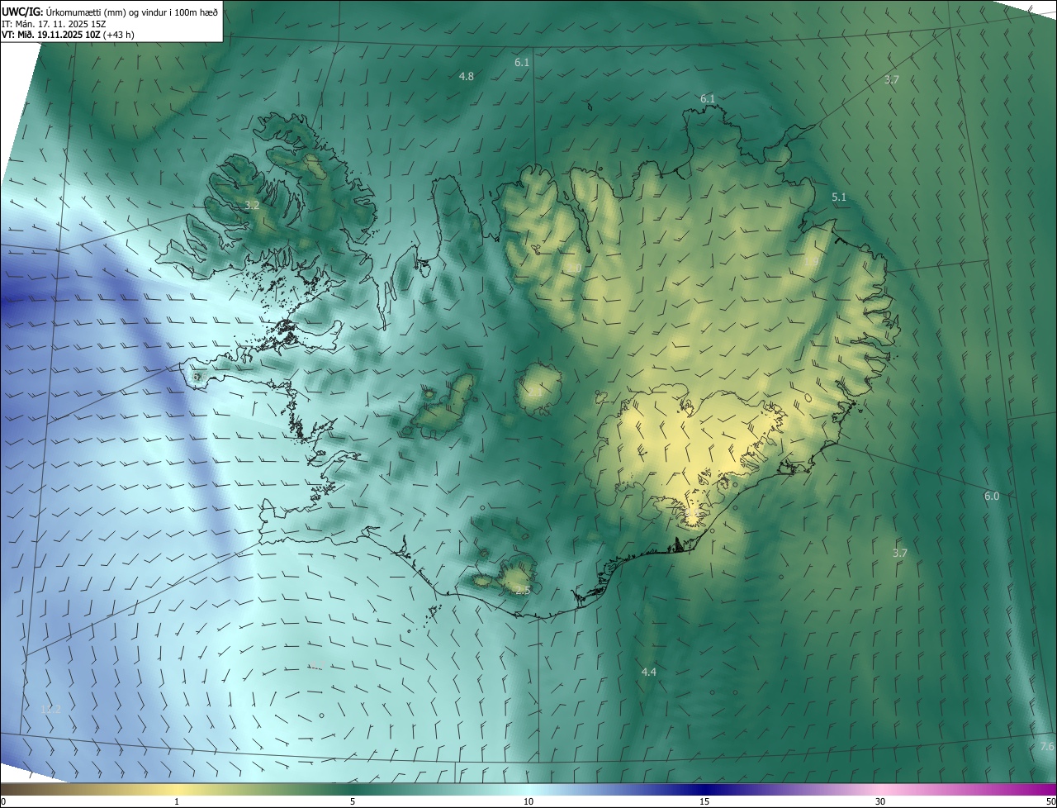Click the 6.0 value label on the map

992,496
